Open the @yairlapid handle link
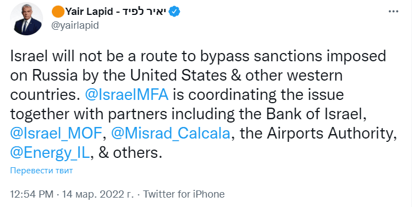 75,25
